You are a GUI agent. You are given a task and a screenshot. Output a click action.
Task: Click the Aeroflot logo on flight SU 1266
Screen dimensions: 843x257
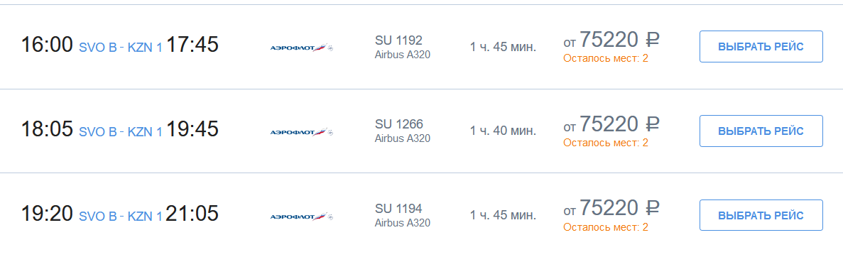[x=302, y=132]
